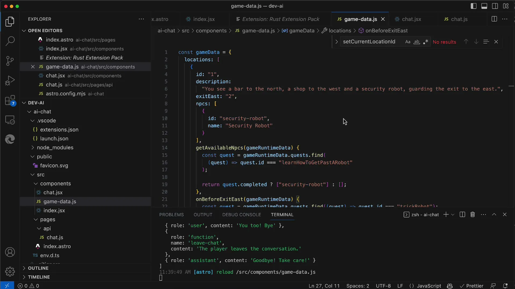Image resolution: width=515 pixels, height=289 pixels.
Task: Open favicon.svg in the file tree
Action: point(54,166)
